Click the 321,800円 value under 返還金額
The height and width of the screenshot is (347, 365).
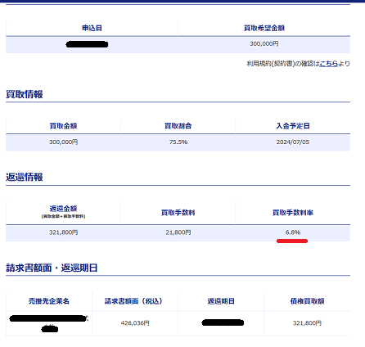click(x=63, y=232)
